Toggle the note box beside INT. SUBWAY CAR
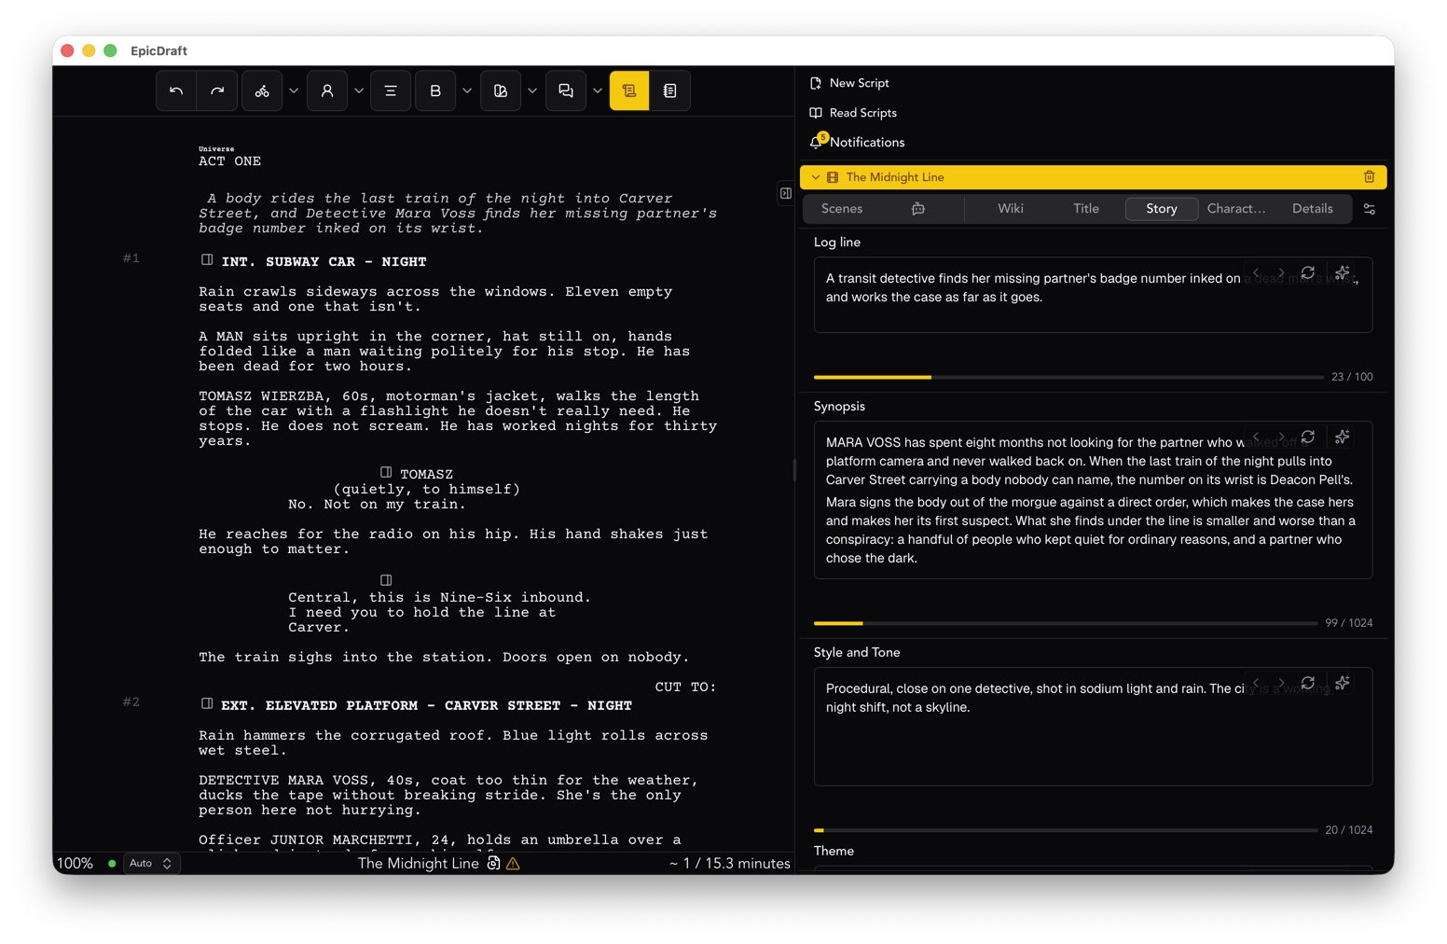The image size is (1447, 944). pos(207,260)
